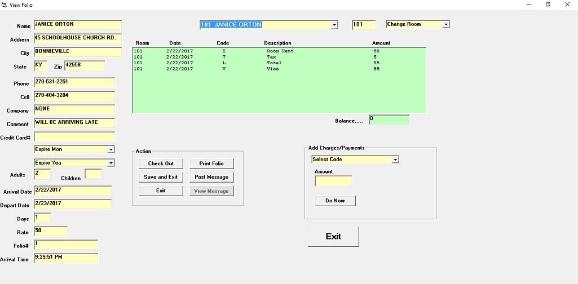
Task: Click the Adults field showing 2
Action: tap(42, 174)
